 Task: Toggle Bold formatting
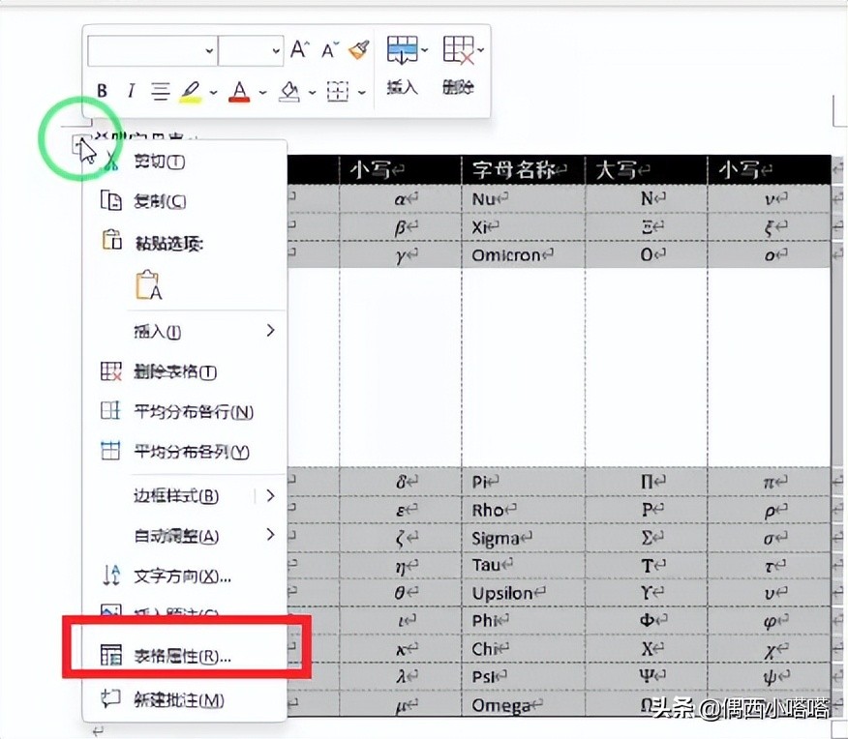click(x=102, y=90)
